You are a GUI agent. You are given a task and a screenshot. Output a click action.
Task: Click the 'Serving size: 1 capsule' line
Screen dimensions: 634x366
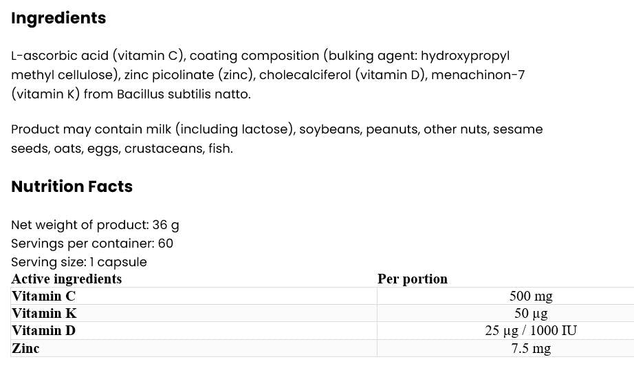click(x=79, y=262)
